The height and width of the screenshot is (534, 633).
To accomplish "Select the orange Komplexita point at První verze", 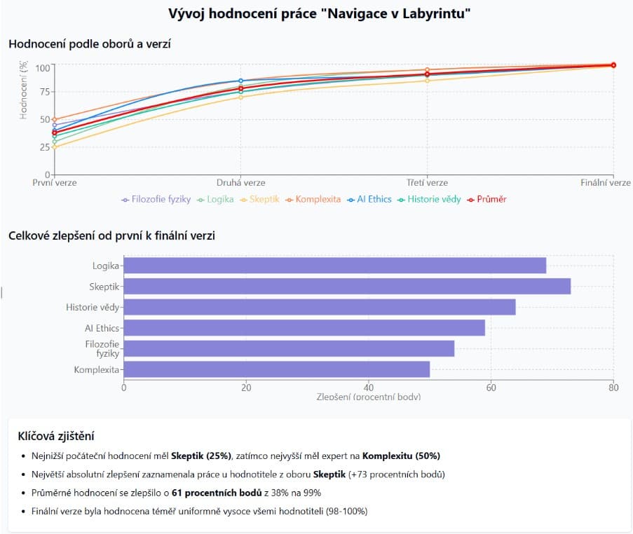I will [55, 120].
